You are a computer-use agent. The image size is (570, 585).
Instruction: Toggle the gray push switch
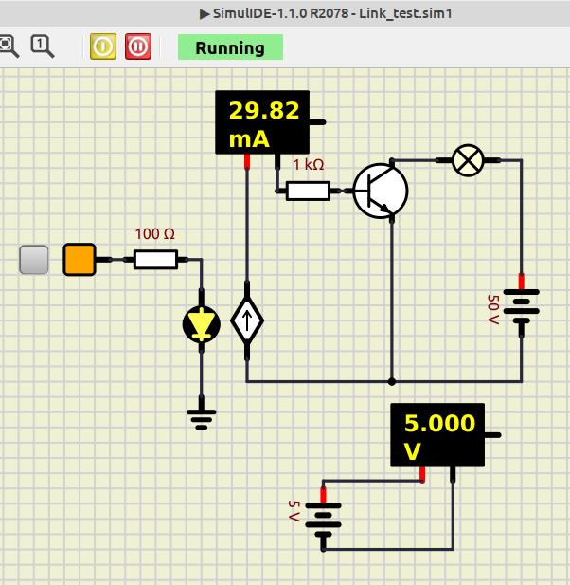pos(34,259)
